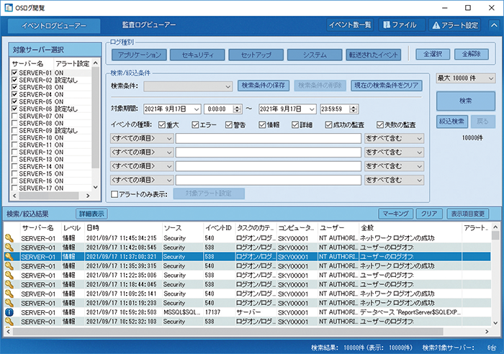Click the end time 23:59:59 spinner
The image size is (504, 354).
pyautogui.click(x=354, y=109)
